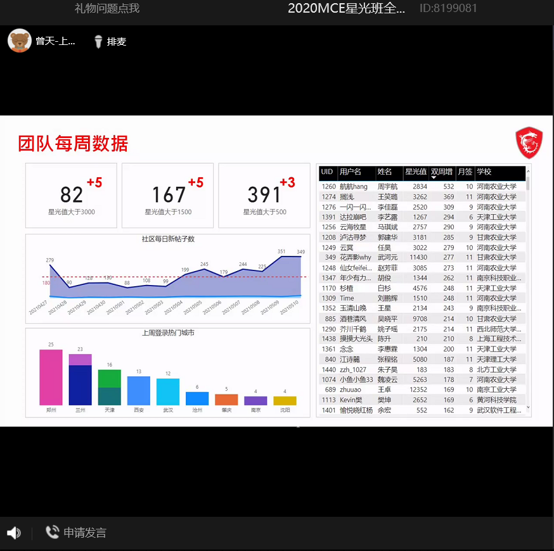Click the bear avatar of the host
The image size is (554, 551).
pos(20,41)
